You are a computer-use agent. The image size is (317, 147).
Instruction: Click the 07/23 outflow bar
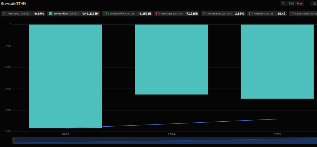click(66, 76)
